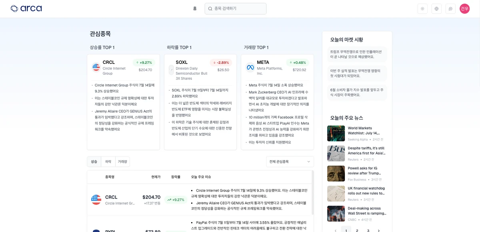This screenshot has height=232, width=480.
Task: Sort by 등락률 column header
Action: click(176, 177)
